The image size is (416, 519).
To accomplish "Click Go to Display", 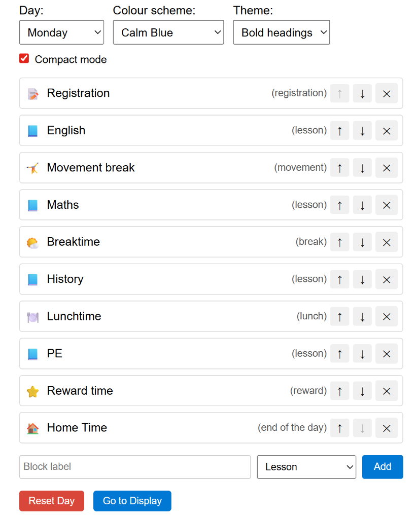I will point(132,501).
